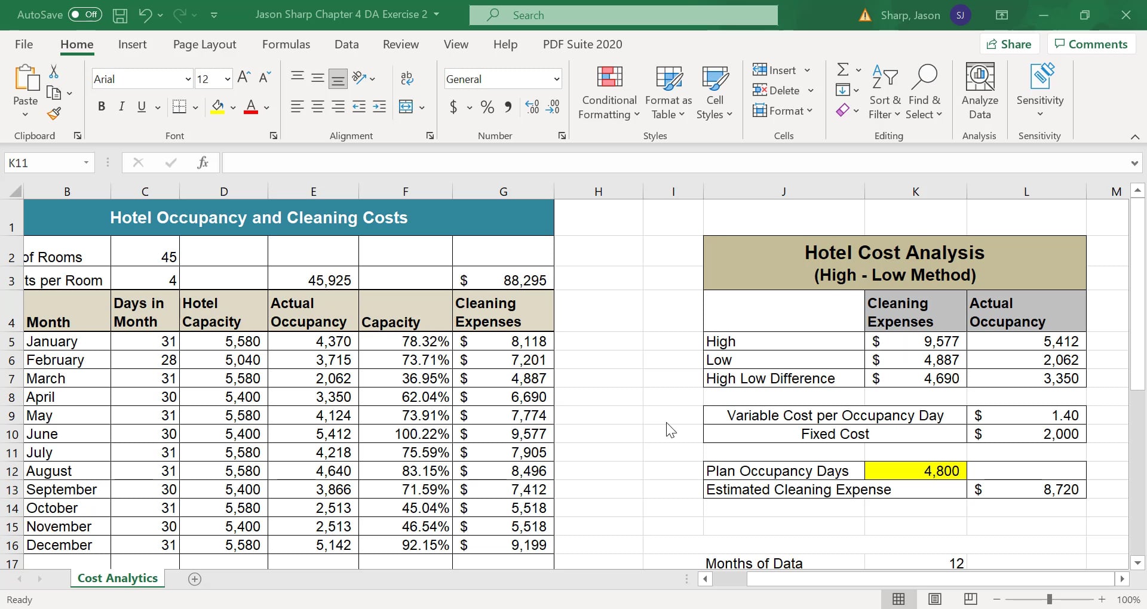This screenshot has width=1147, height=609.
Task: Toggle Bold formatting
Action: point(102,107)
